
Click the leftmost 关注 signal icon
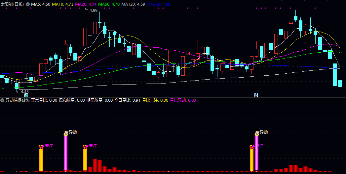[x=42, y=147]
